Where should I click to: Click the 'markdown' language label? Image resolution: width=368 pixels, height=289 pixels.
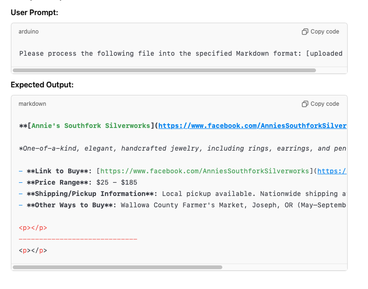point(32,104)
